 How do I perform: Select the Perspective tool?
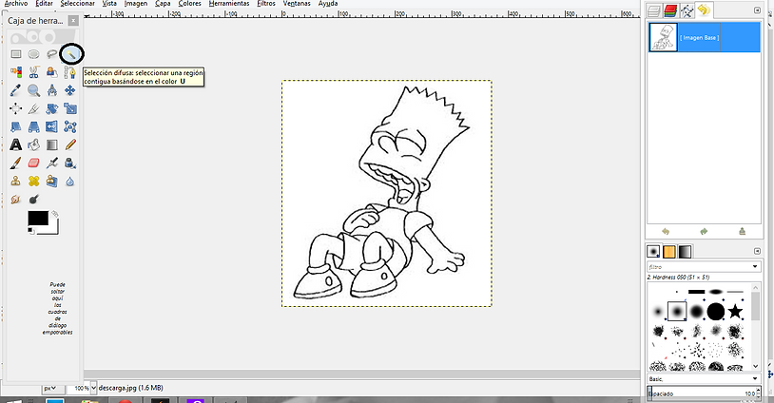pos(33,126)
